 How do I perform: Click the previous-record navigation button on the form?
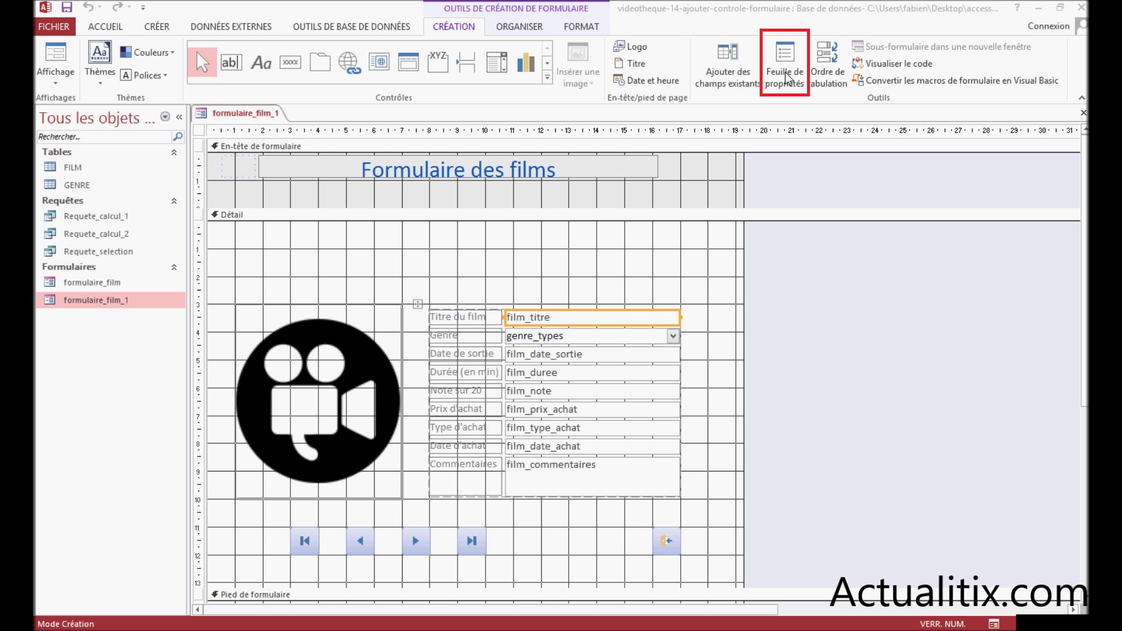tap(360, 541)
